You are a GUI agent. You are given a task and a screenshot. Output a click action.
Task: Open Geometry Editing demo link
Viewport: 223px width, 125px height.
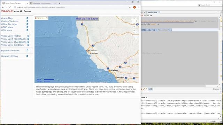coord(9,56)
